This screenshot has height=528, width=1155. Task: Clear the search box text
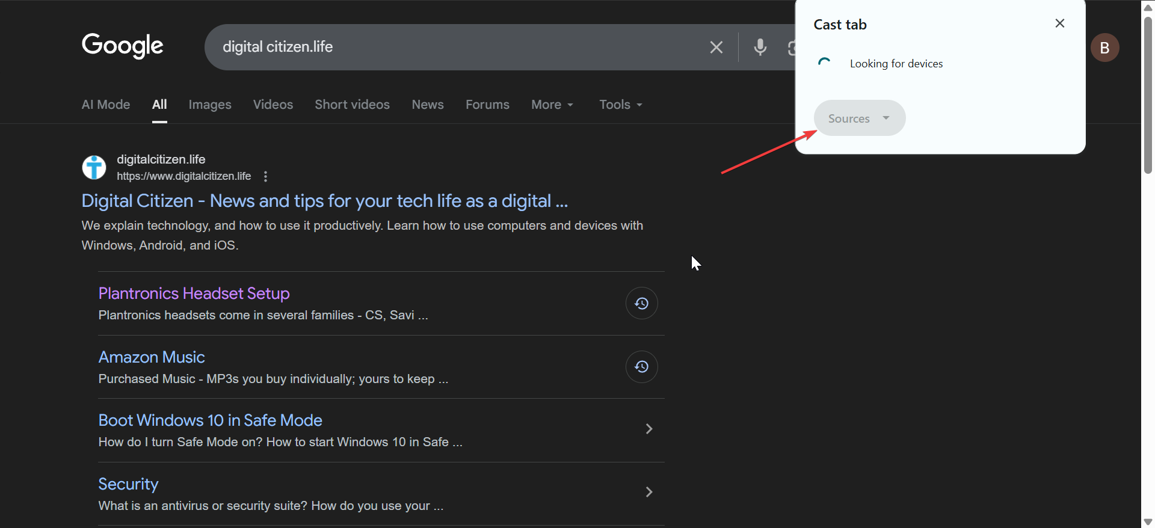[x=716, y=48]
